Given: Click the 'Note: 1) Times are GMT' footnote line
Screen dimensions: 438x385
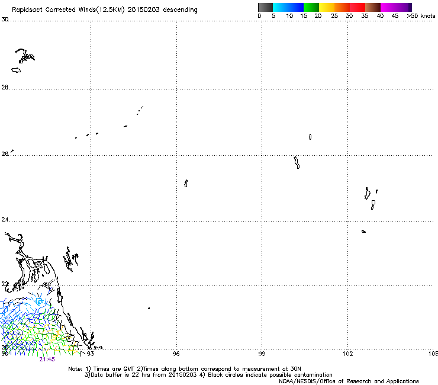Looking at the screenshot, I should 185,369.
